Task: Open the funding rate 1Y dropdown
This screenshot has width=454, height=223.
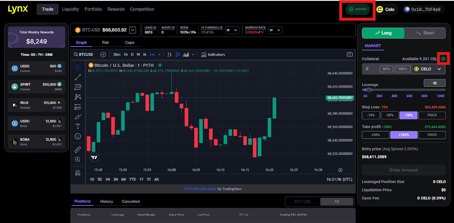Action: click(x=232, y=30)
